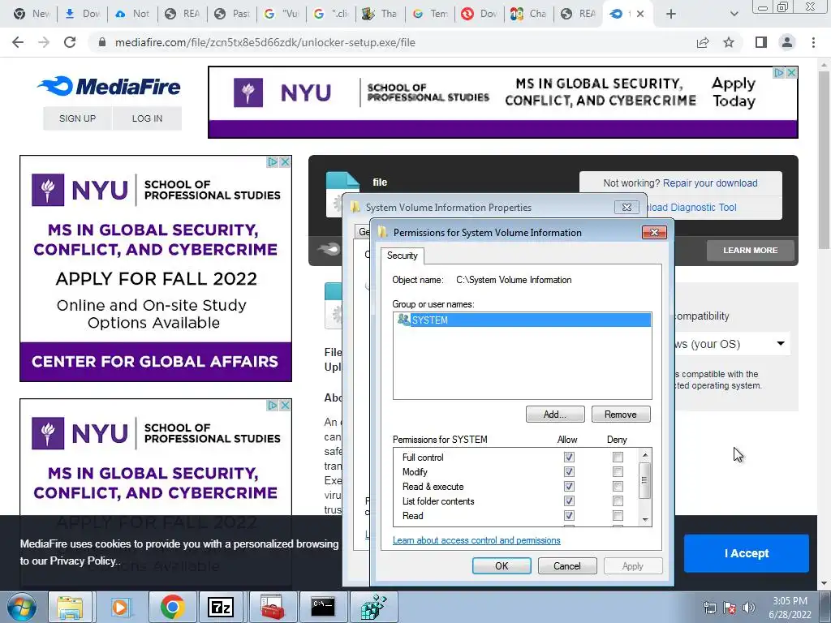Open the command prompt taskbar icon

tap(322, 607)
